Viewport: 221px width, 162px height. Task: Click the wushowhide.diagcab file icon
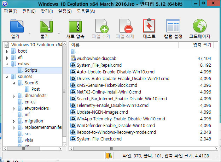click(x=73, y=58)
